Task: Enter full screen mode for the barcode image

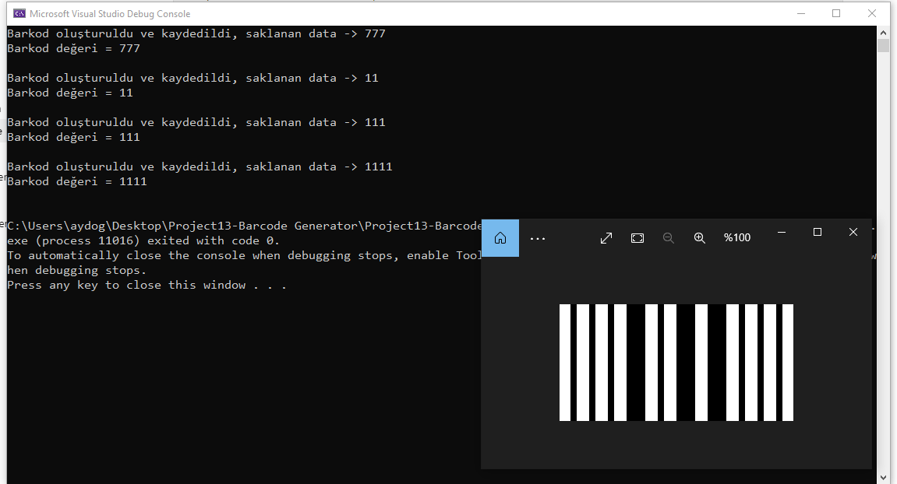Action: tap(606, 238)
